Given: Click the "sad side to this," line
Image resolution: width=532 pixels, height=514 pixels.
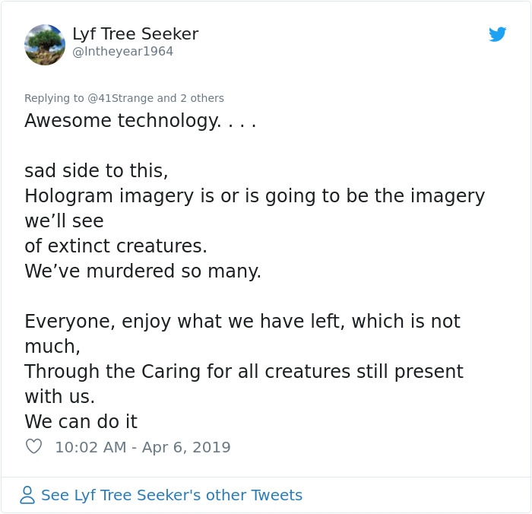Looking at the screenshot, I should (x=96, y=170).
